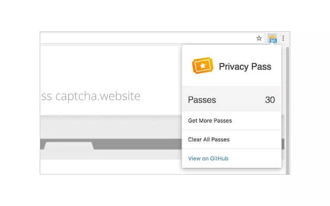Image resolution: width=330 pixels, height=206 pixels.
Task: Click the bookmark star icon in address bar
Action: pos(259,38)
